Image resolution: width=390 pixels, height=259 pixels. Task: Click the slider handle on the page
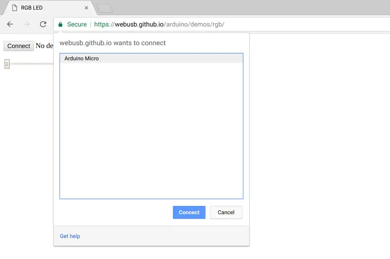[x=7, y=64]
